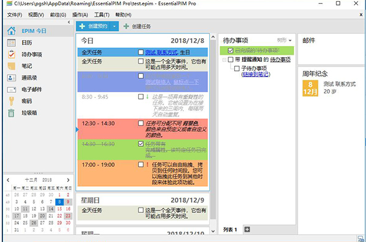
Task: Open the 测试联络人 link in blue task
Action: pos(158,82)
